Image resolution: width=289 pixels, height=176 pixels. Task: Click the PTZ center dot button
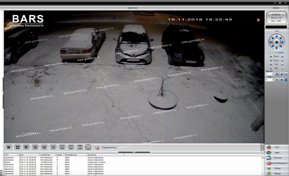(277, 42)
